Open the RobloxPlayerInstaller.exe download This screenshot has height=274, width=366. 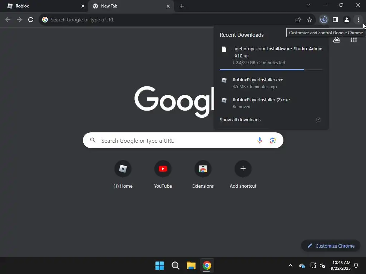271,83
